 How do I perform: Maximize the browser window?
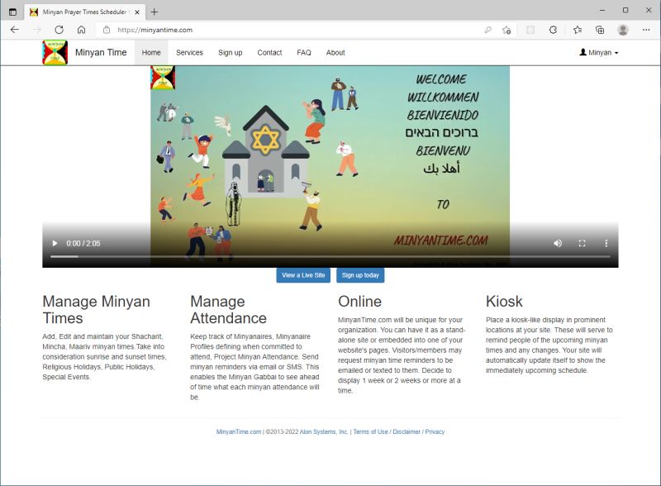point(625,10)
